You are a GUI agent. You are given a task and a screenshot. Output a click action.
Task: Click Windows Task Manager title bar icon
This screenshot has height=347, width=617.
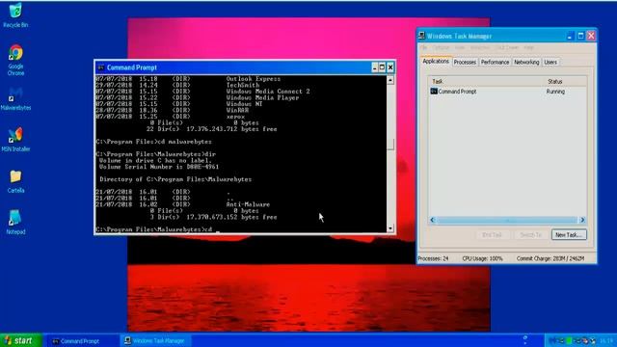coord(421,36)
